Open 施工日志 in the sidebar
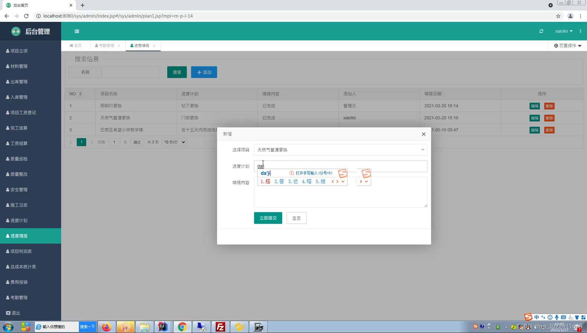The height and width of the screenshot is (333, 587). point(31,205)
